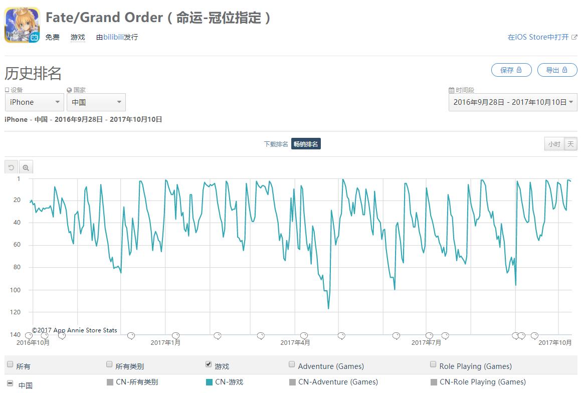Click the magnifier zoom icon
The height and width of the screenshot is (393, 581).
click(x=26, y=167)
